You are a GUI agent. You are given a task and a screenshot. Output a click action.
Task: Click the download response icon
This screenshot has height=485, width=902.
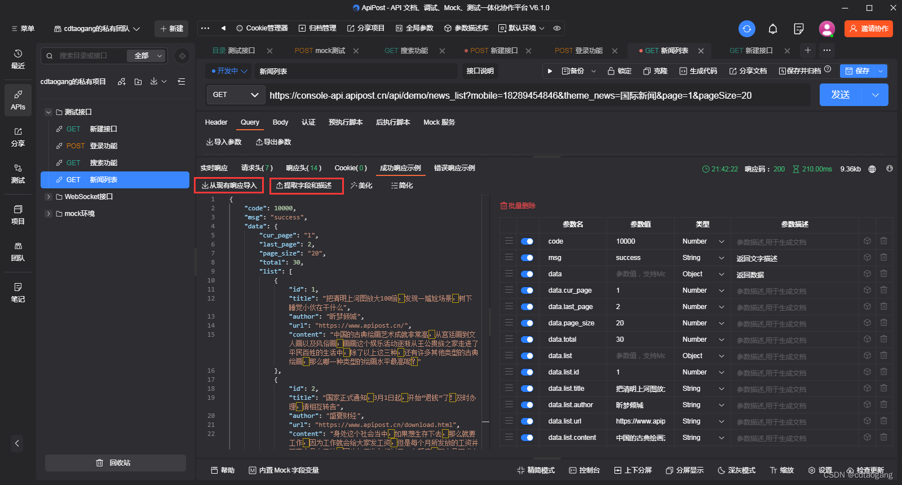pos(890,169)
